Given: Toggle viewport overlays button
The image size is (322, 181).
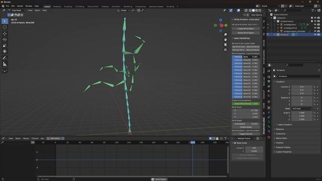Looking at the screenshot, I should (238, 11).
